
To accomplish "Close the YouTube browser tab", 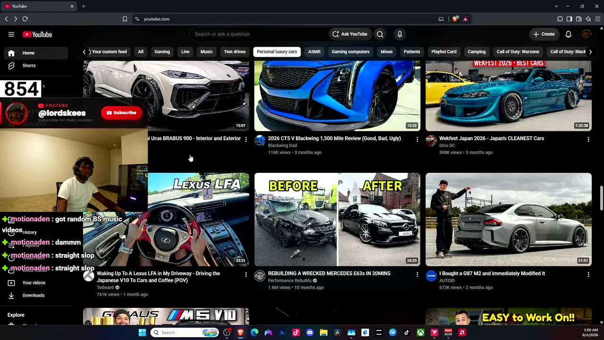I will point(72,6).
